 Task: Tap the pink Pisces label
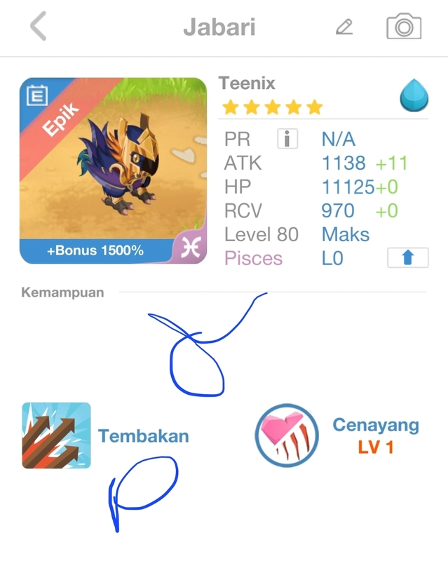[x=253, y=258]
